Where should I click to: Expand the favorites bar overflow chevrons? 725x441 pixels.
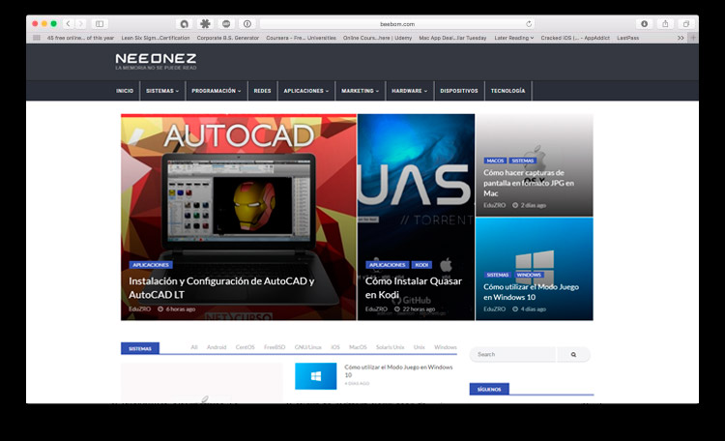(x=681, y=38)
